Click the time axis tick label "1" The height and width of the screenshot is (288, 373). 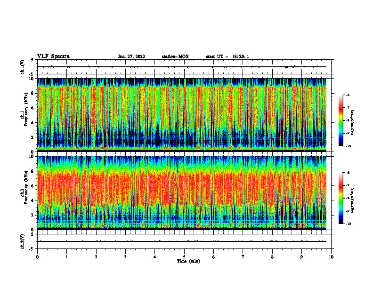point(66,257)
